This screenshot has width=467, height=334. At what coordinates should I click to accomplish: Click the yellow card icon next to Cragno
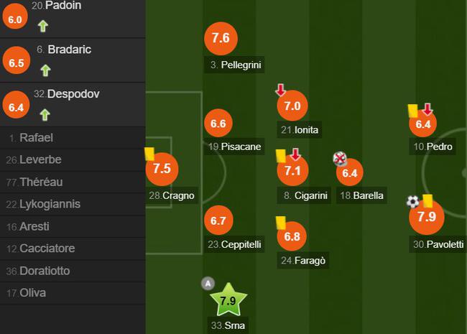click(150, 153)
